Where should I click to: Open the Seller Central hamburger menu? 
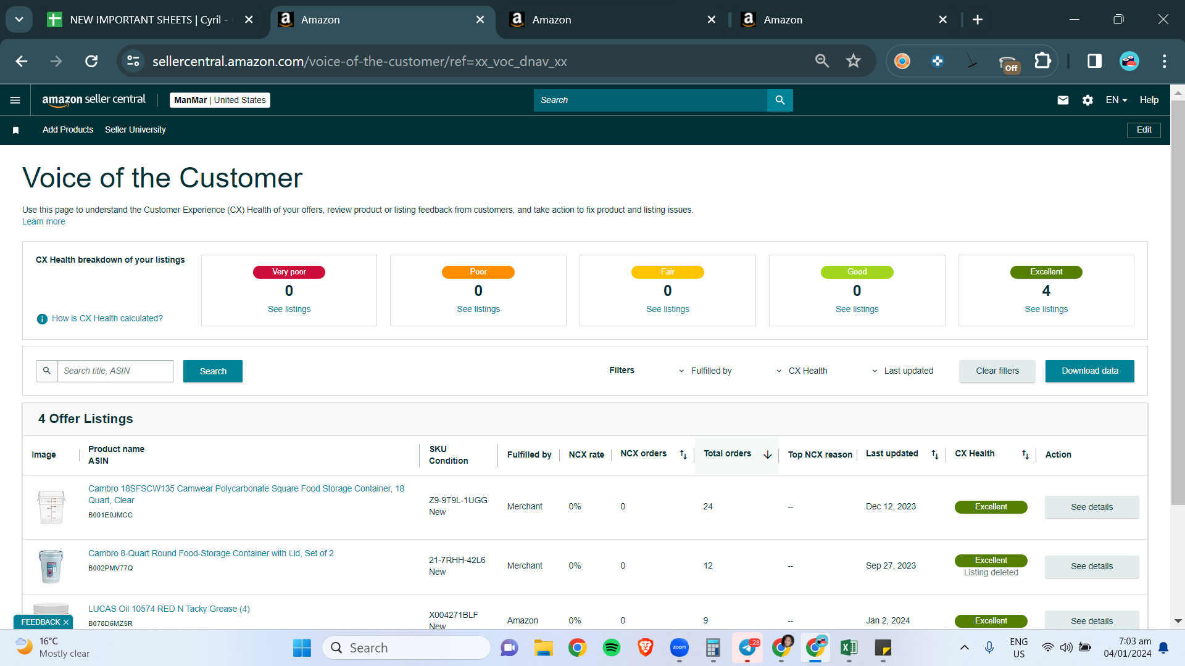pyautogui.click(x=15, y=100)
